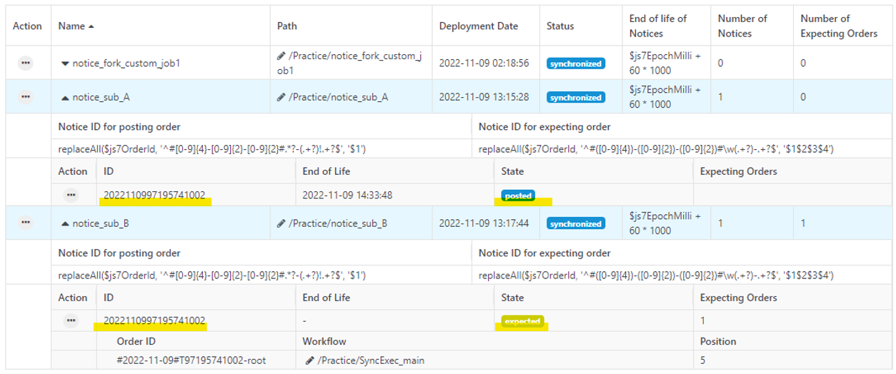
Task: Open action menu for expected notice row
Action: (71, 320)
